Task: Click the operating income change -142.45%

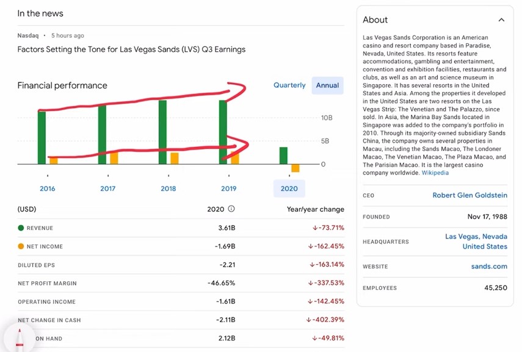Action: pos(326,301)
